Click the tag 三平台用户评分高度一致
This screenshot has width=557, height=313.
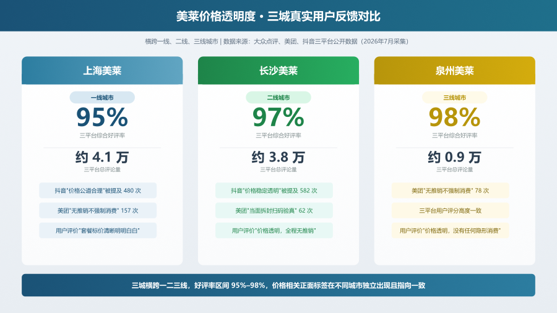(x=451, y=211)
